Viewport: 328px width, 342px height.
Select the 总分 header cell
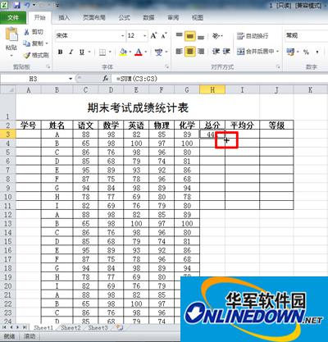(x=212, y=125)
